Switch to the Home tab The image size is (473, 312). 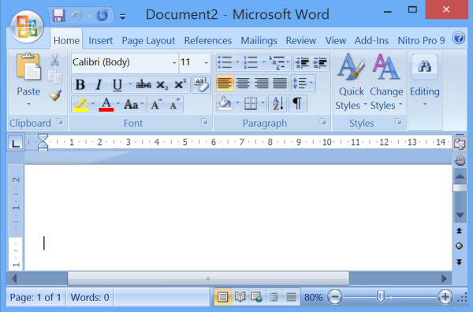[66, 40]
